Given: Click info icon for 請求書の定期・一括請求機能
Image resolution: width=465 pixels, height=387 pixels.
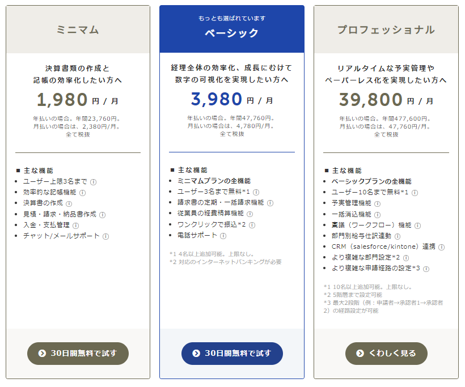Looking at the screenshot, I should click(270, 203).
